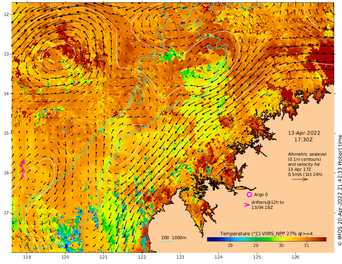Click the colorbar tick label 31
Viewport: 342px width, 264px height.
pos(307,245)
